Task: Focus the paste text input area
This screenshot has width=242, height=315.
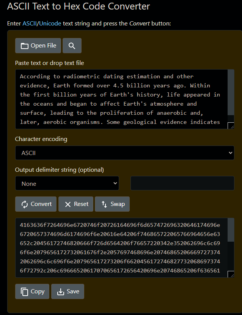Action: 121,99
